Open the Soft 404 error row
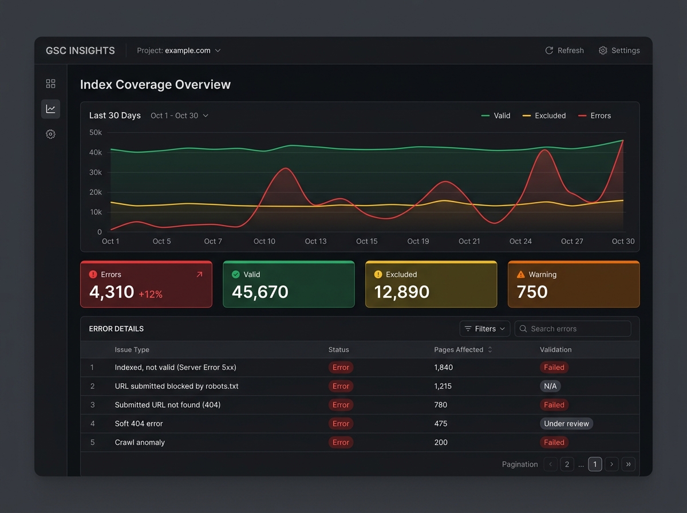 360,424
